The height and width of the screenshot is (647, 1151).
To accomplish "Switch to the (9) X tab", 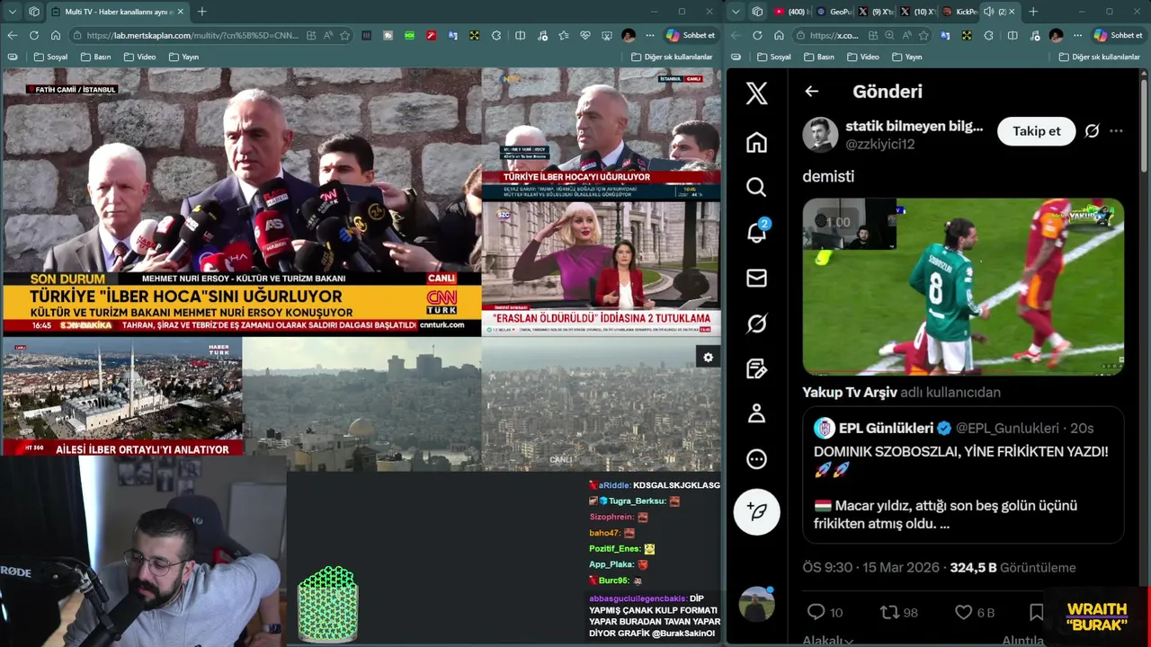I will pyautogui.click(x=875, y=12).
